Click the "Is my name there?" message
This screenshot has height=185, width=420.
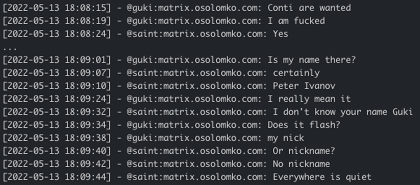coord(312,60)
